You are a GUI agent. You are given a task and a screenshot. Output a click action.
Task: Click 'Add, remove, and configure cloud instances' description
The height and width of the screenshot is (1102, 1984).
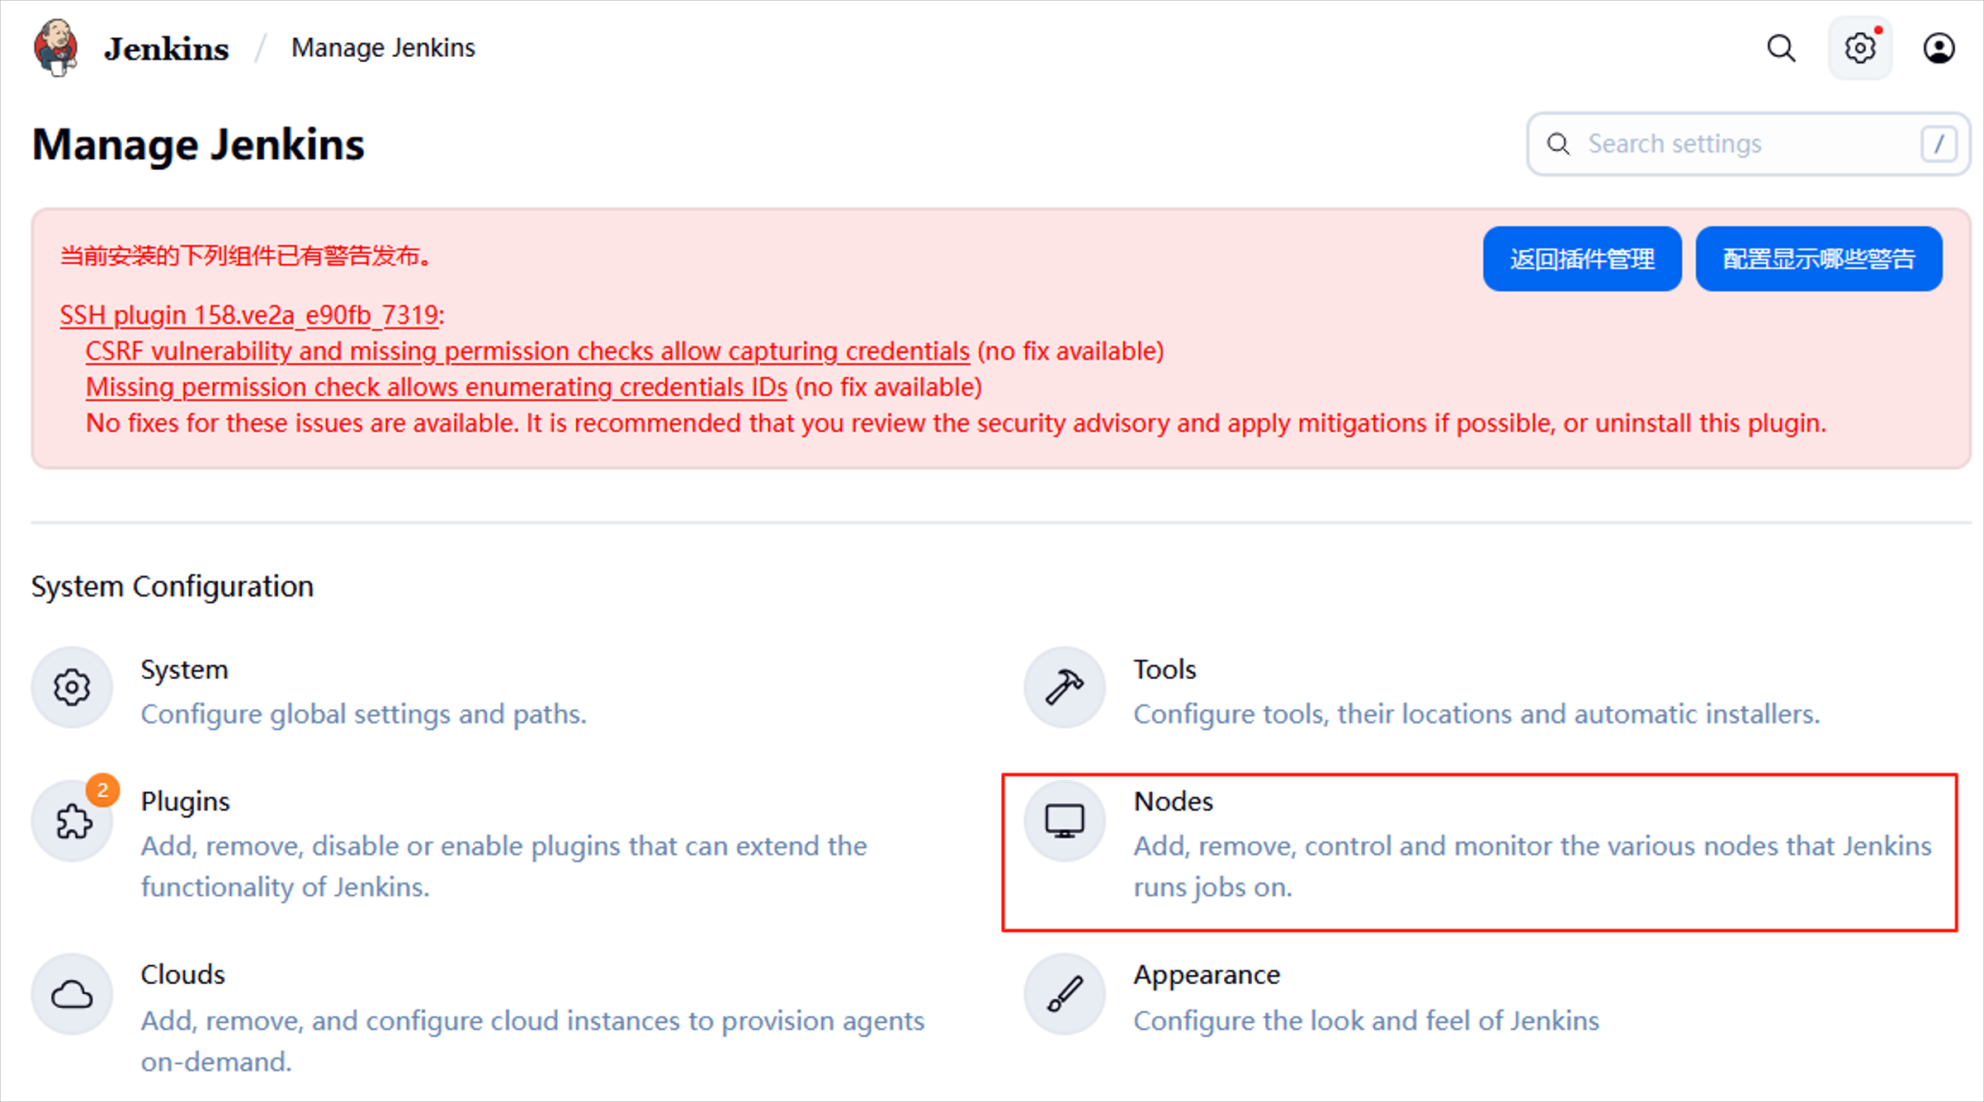point(532,1041)
